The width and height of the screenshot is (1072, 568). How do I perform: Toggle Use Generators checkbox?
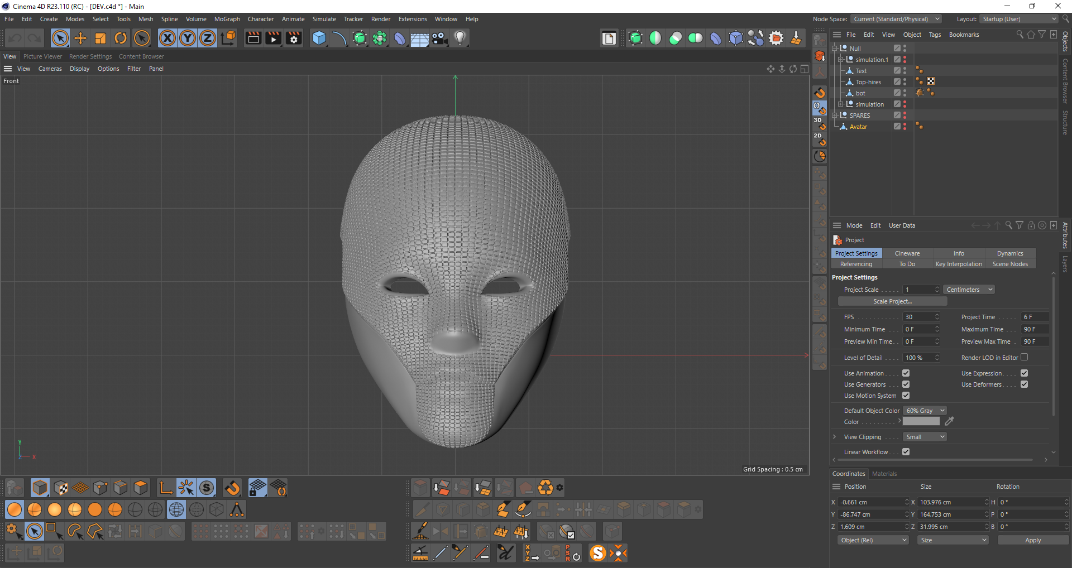(906, 384)
